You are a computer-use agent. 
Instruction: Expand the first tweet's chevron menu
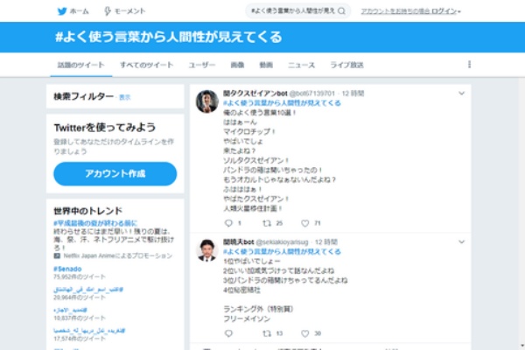pyautogui.click(x=461, y=93)
